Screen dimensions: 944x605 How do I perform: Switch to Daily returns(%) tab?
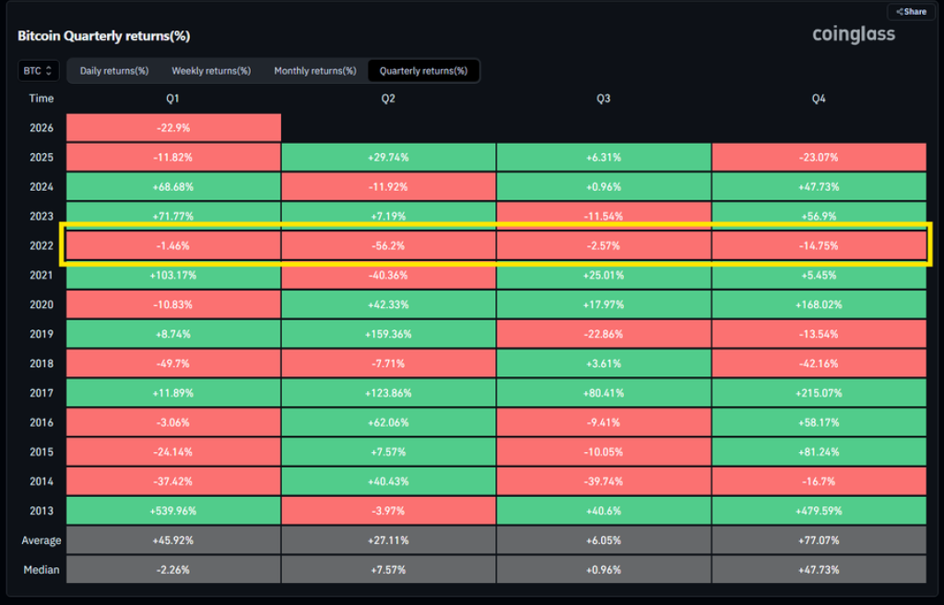(114, 71)
